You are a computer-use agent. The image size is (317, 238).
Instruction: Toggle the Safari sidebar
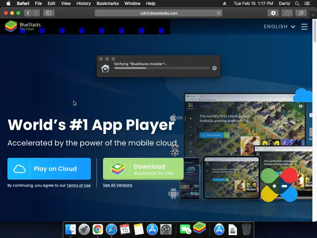(x=49, y=13)
